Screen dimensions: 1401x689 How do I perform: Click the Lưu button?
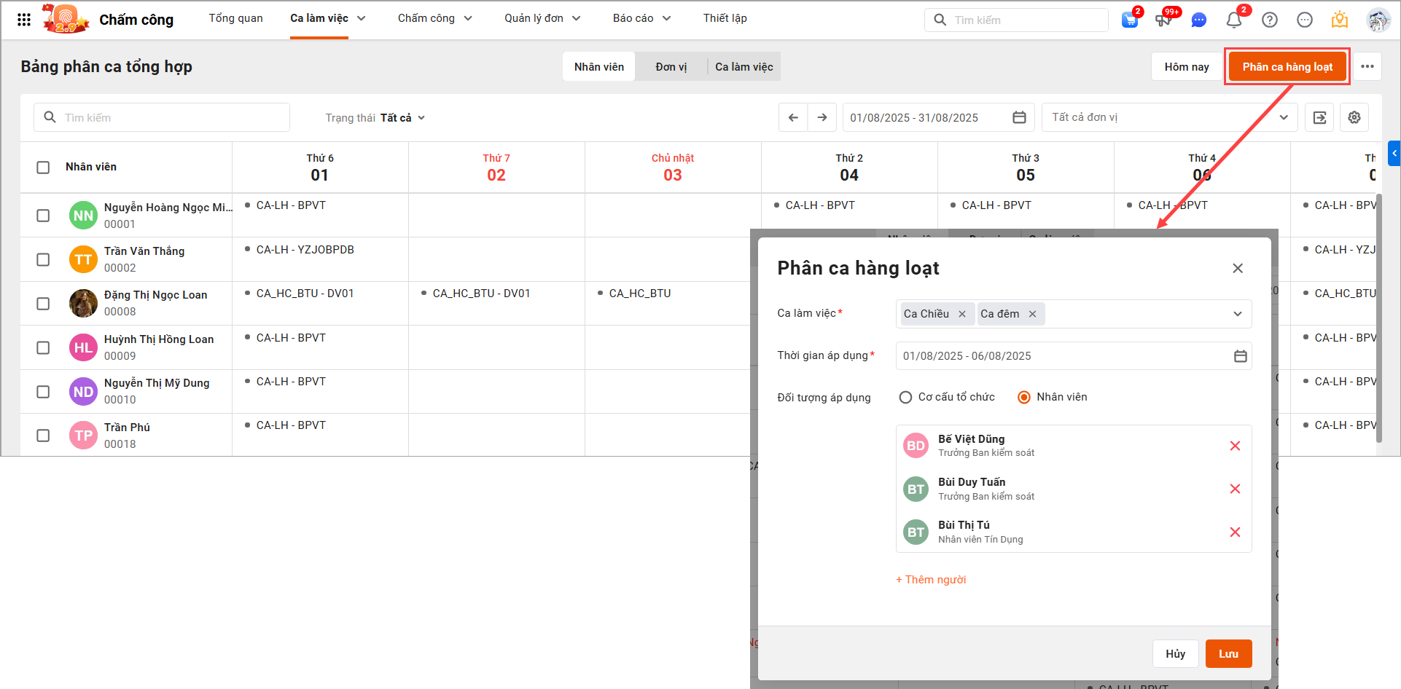coord(1228,654)
